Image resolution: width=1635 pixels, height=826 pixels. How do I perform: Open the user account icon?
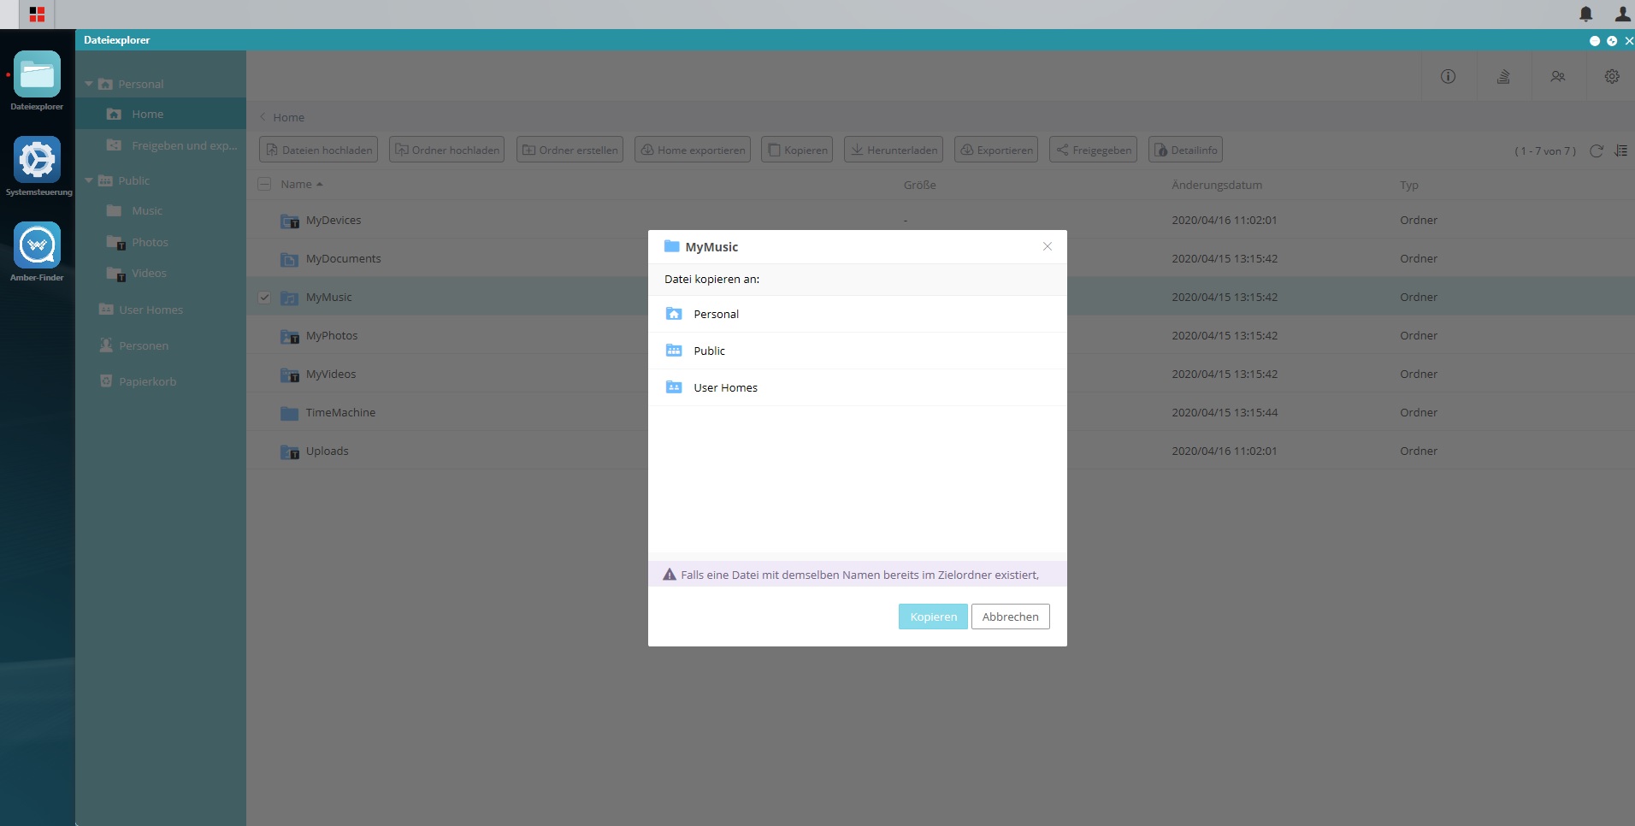click(x=1622, y=14)
